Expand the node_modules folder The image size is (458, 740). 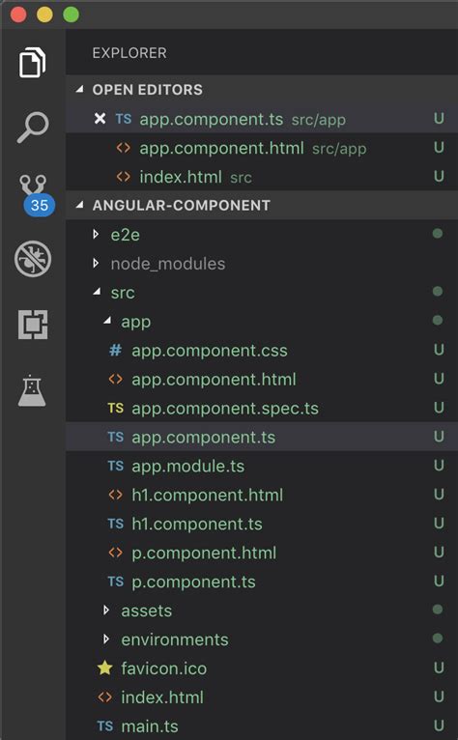click(96, 263)
